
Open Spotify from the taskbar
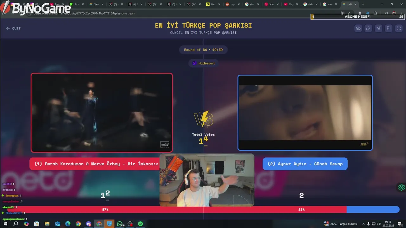click(141, 224)
